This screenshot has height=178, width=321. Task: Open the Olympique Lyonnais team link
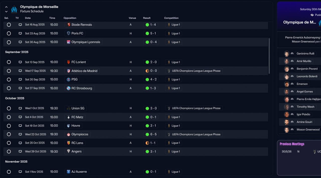[86, 42]
